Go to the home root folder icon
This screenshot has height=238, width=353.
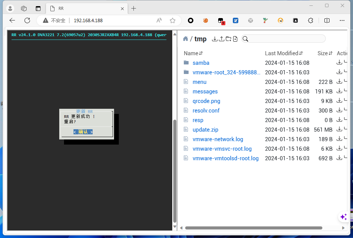pos(186,39)
